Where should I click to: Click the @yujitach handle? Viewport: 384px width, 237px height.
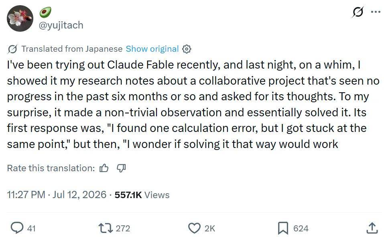[61, 25]
